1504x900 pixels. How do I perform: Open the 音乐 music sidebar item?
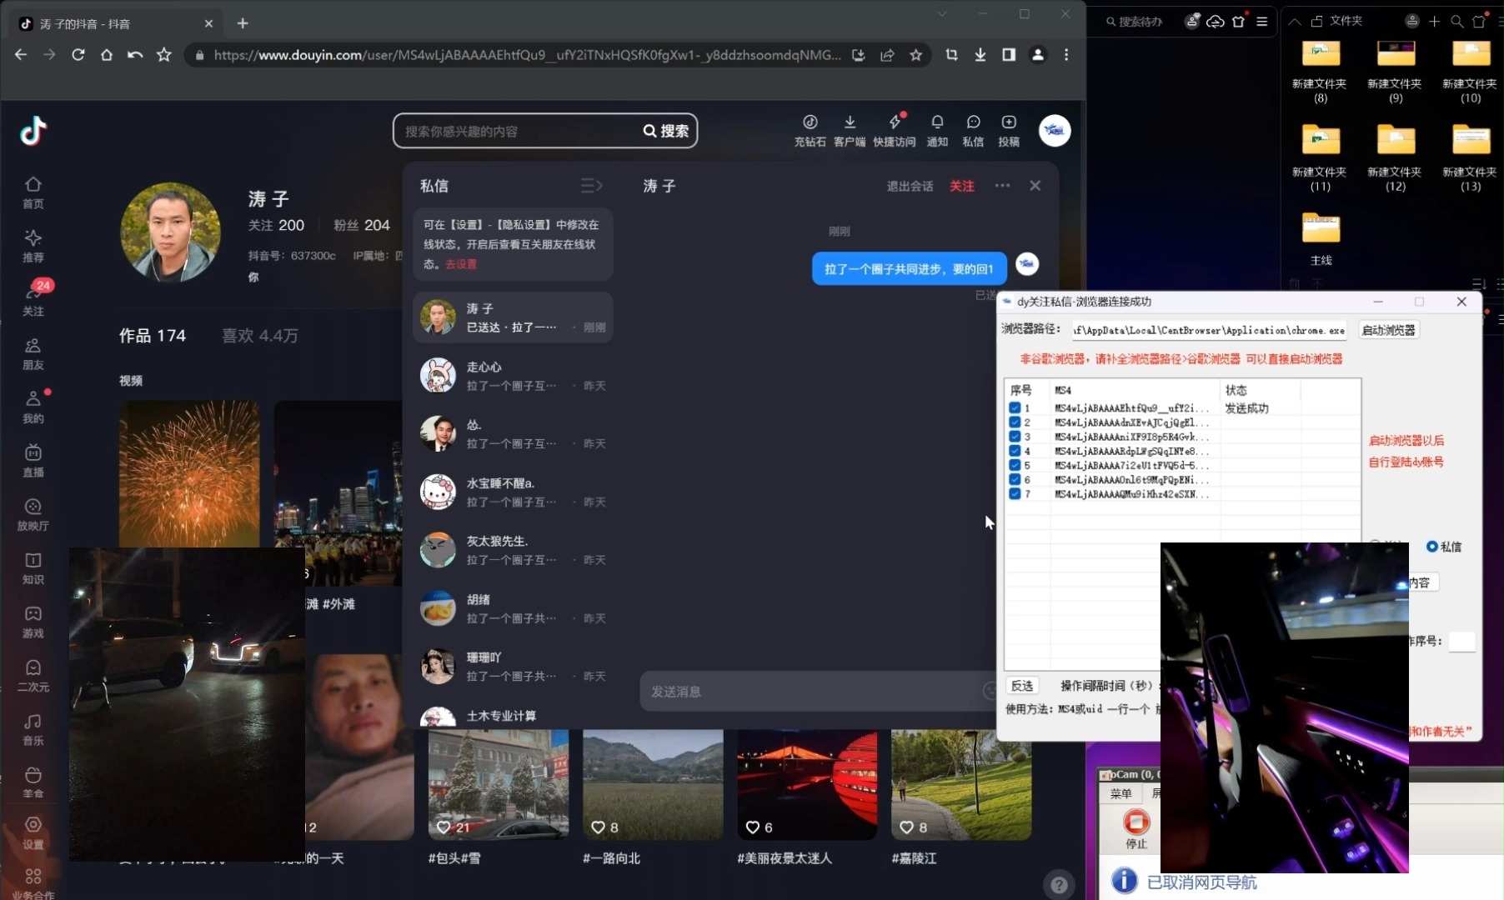[x=33, y=729]
